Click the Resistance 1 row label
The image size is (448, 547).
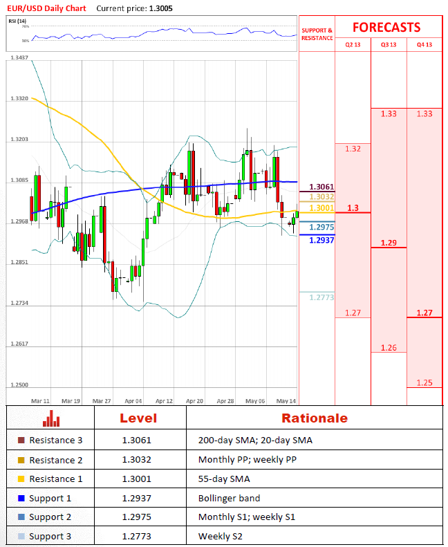(x=56, y=479)
